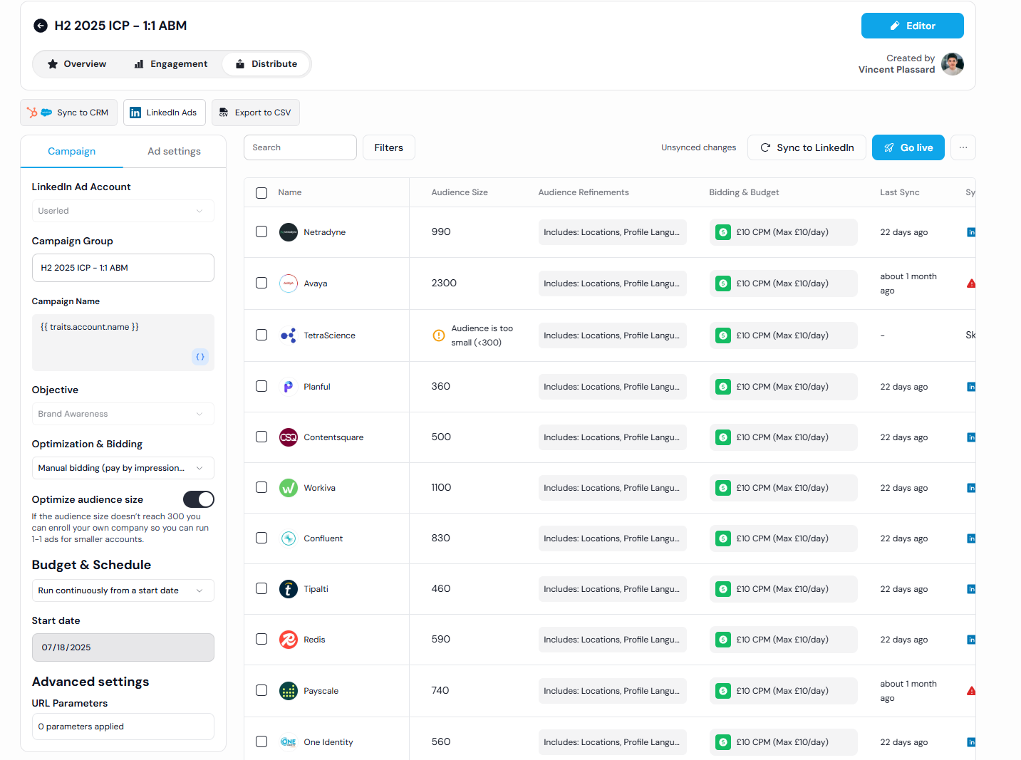The width and height of the screenshot is (1021, 760).
Task: Open the Manual bidding dropdown
Action: pos(123,468)
